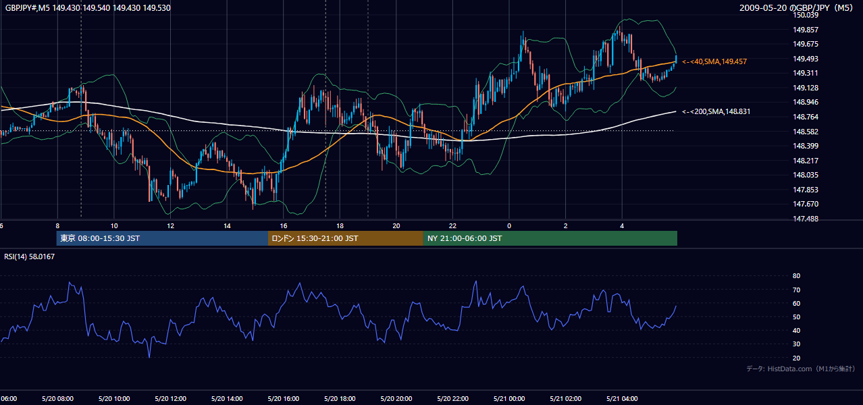Click the RSI 20 level label
This screenshot has width=863, height=405.
(796, 358)
